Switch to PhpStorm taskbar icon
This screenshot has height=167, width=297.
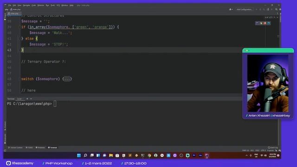point(207,155)
